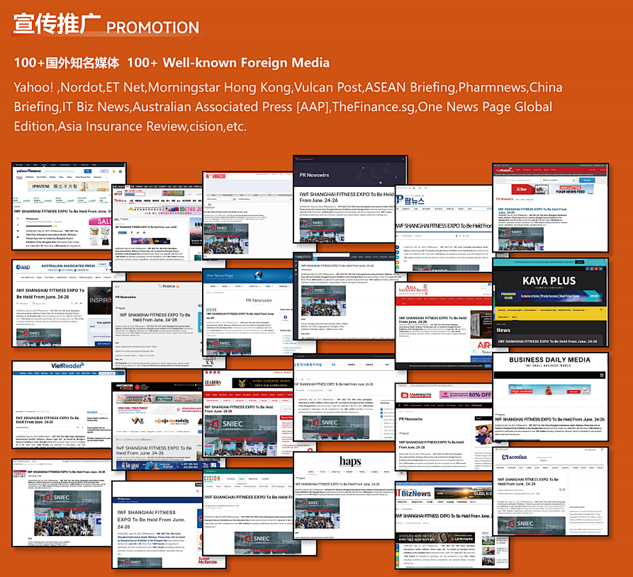Click the Mommyiris logo
The width and height of the screenshot is (633, 577).
click(416, 395)
